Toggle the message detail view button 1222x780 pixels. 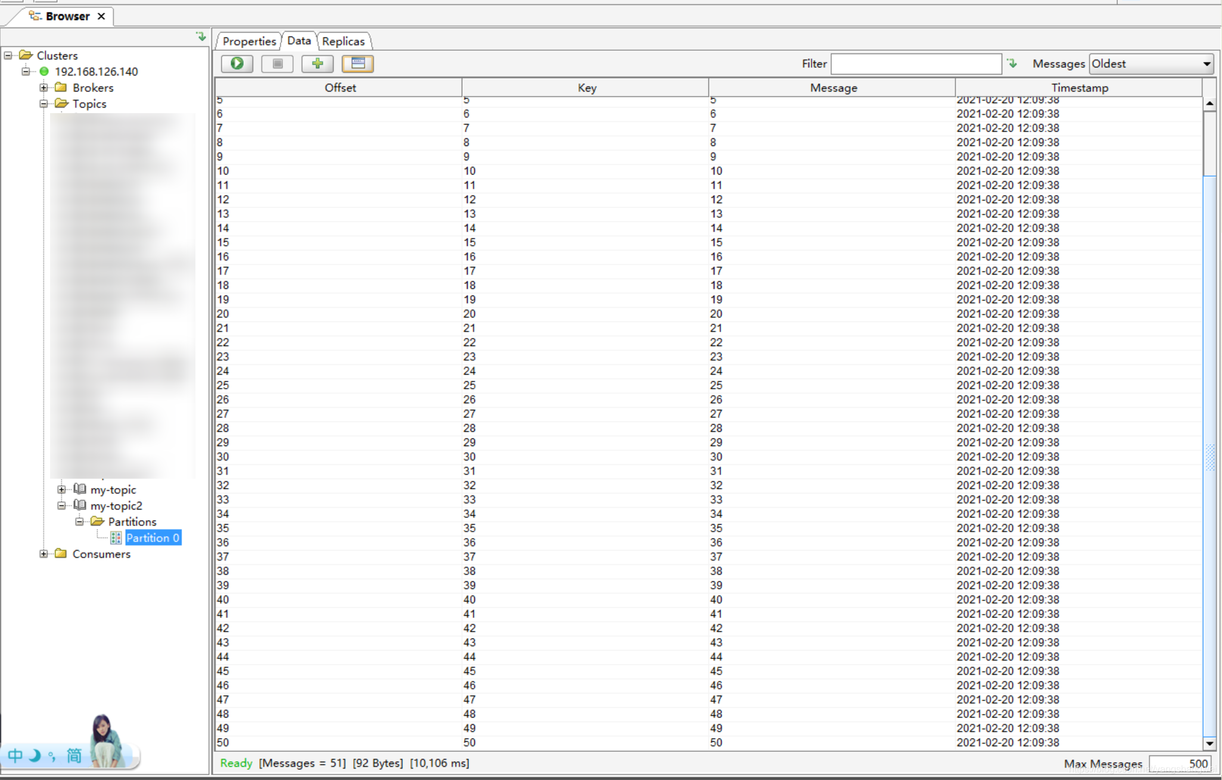357,64
